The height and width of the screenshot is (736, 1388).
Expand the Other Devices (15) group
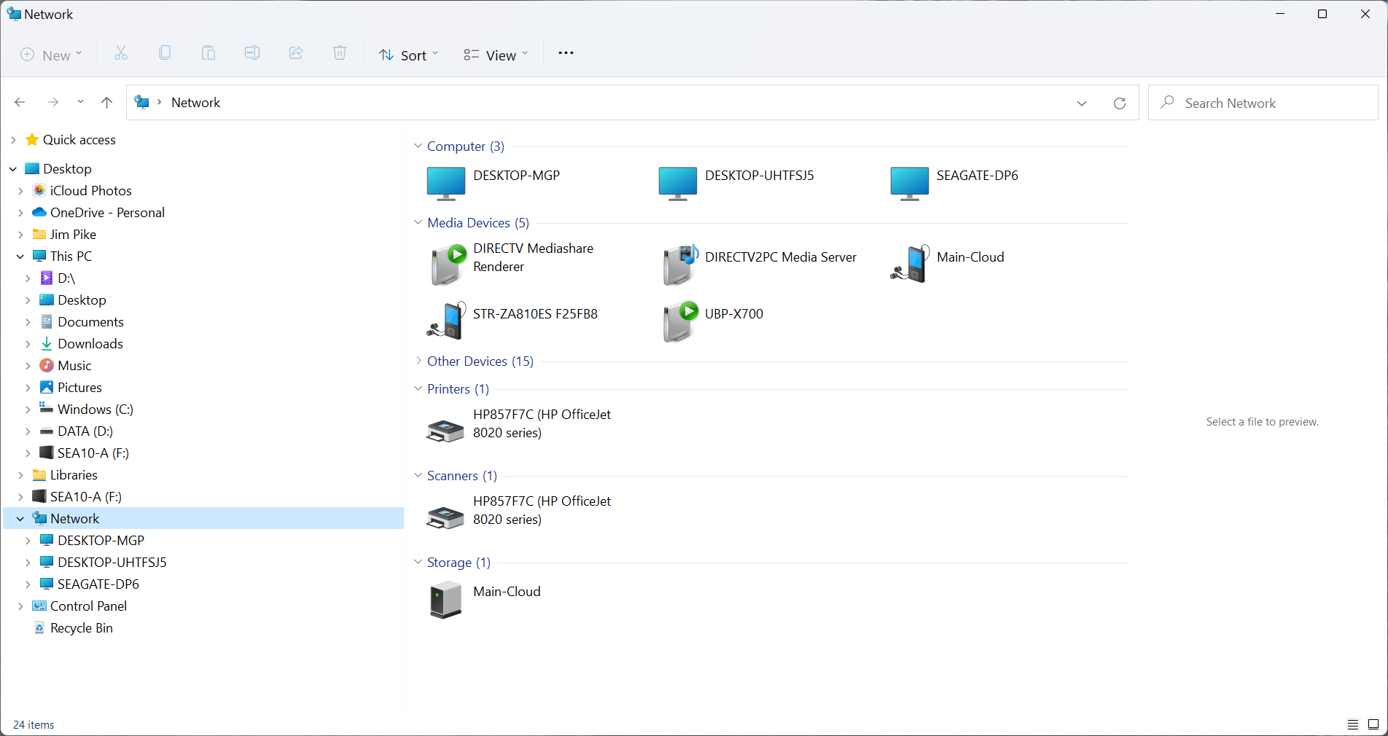pyautogui.click(x=418, y=361)
